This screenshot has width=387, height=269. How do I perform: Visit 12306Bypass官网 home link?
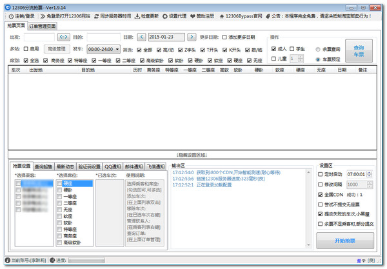point(241,16)
